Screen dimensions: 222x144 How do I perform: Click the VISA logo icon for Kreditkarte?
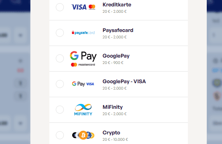tap(79, 7)
